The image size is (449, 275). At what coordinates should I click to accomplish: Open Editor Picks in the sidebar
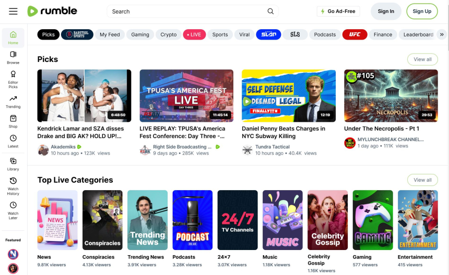click(13, 80)
